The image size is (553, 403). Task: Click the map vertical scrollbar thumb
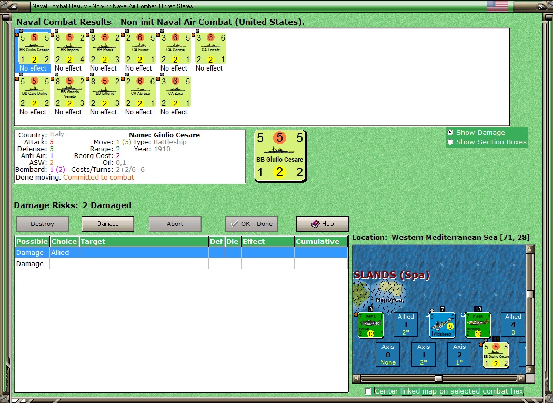[x=530, y=294]
